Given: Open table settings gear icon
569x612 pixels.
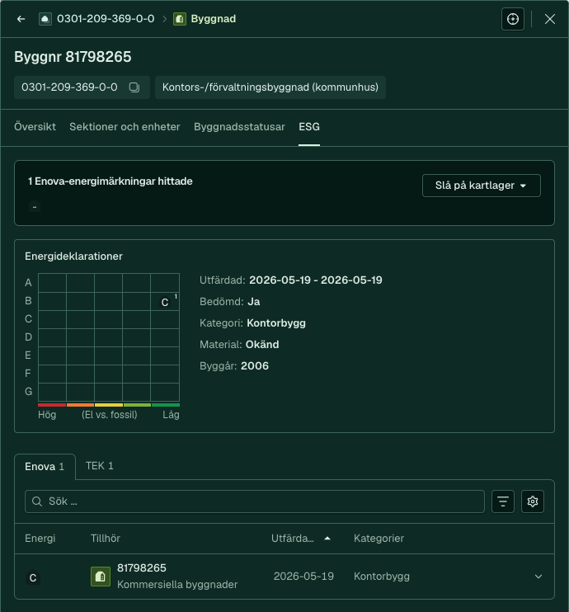Looking at the screenshot, I should [533, 501].
